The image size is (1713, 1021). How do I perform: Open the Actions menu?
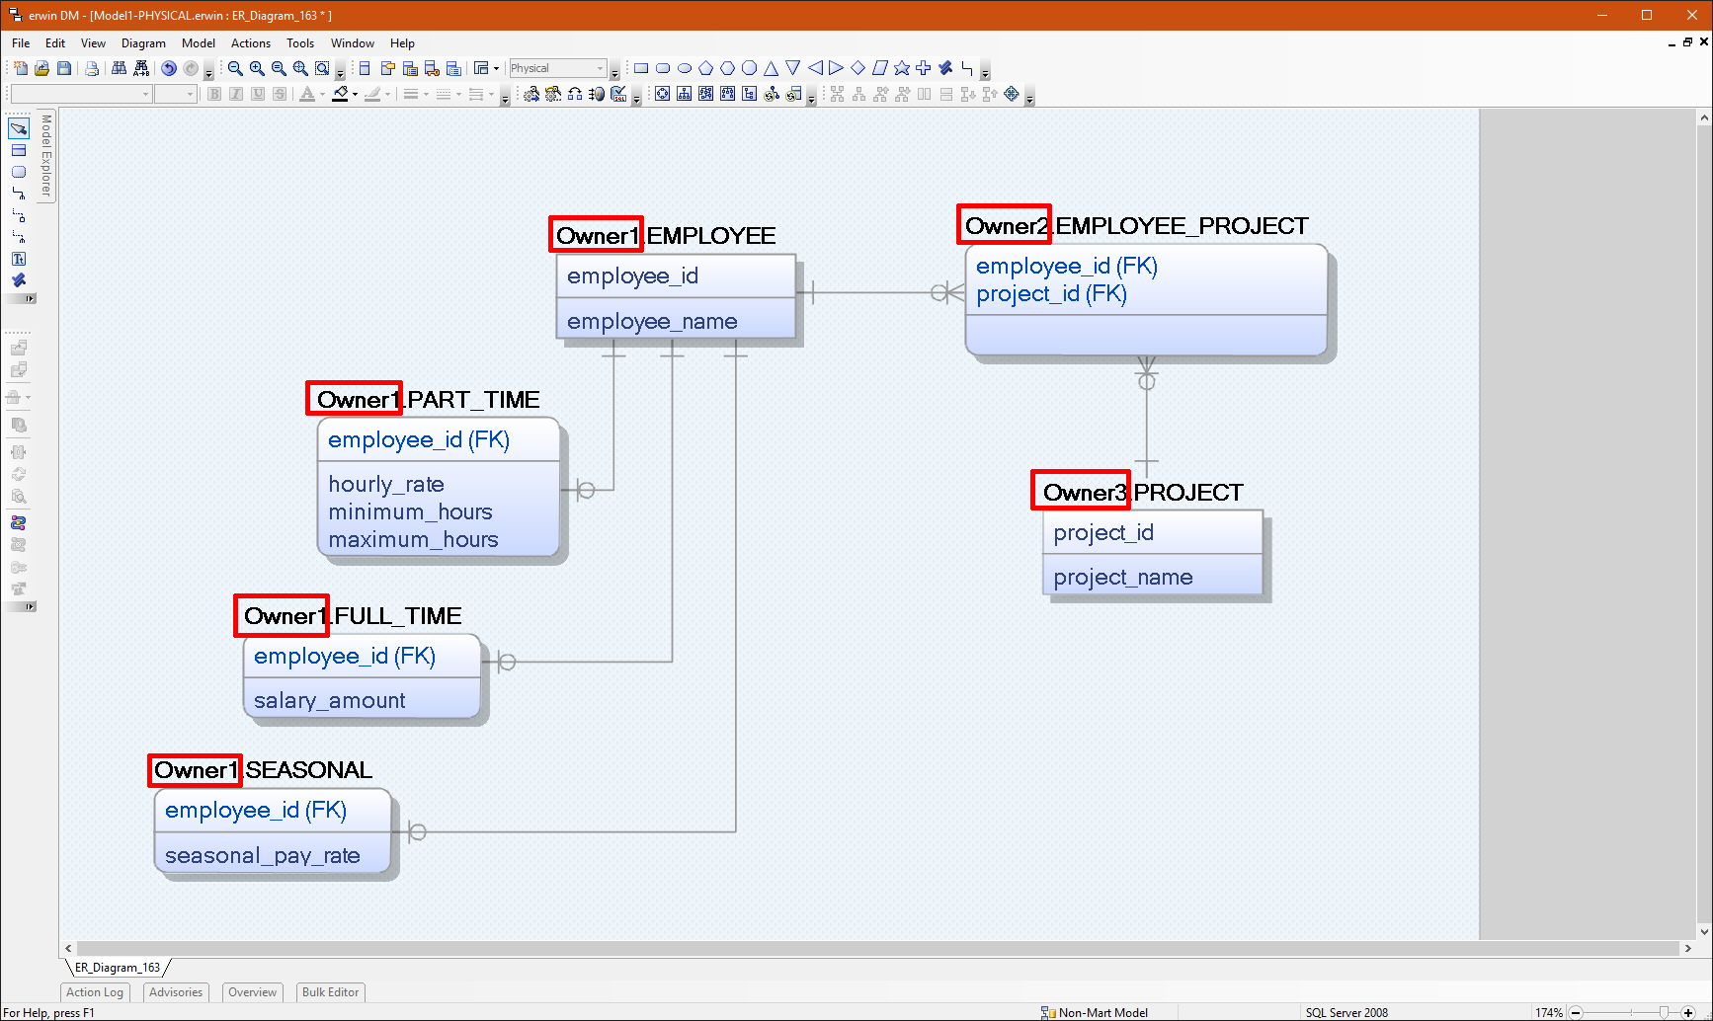click(250, 42)
